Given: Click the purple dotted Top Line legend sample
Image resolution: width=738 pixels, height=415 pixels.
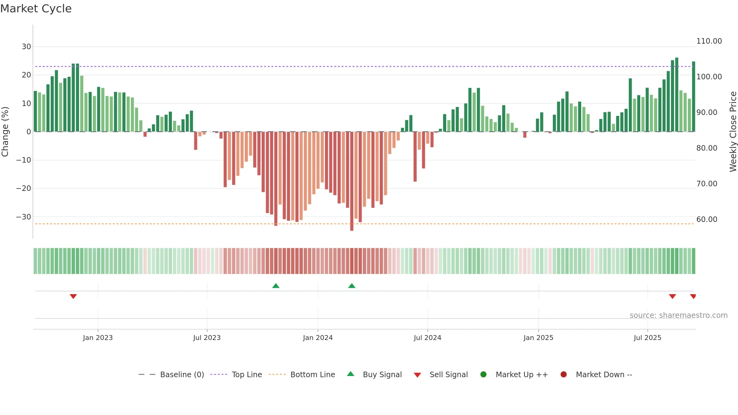Looking at the screenshot, I should click(x=219, y=374).
